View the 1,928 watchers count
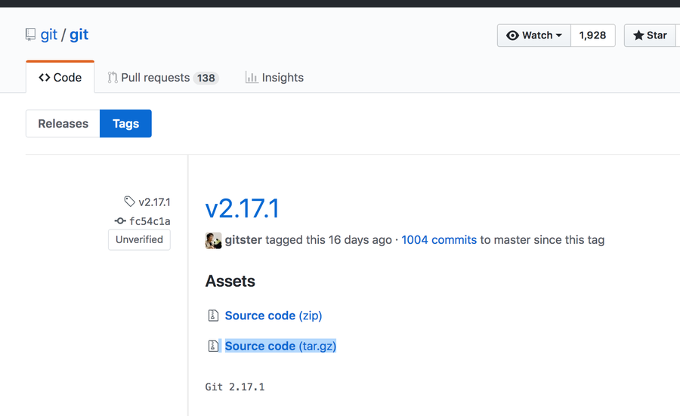The image size is (680, 416). click(x=593, y=35)
